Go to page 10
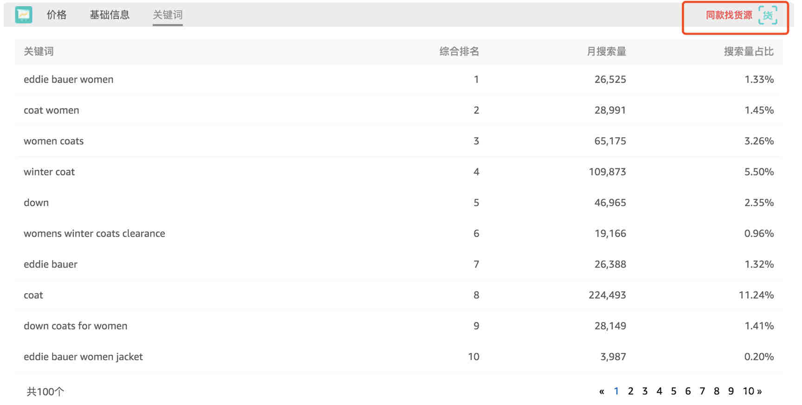This screenshot has width=802, height=405. 748,391
